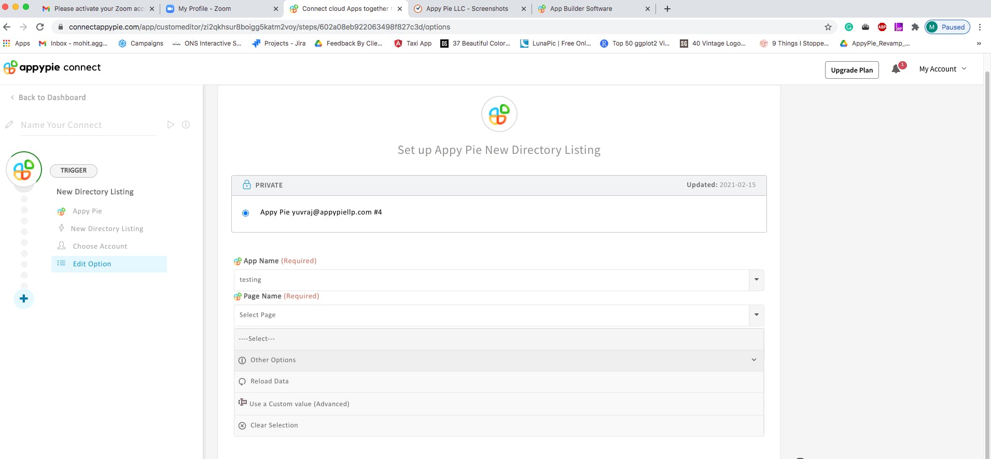The height and width of the screenshot is (459, 991).
Task: Open notifications bell icon
Action: click(x=896, y=69)
